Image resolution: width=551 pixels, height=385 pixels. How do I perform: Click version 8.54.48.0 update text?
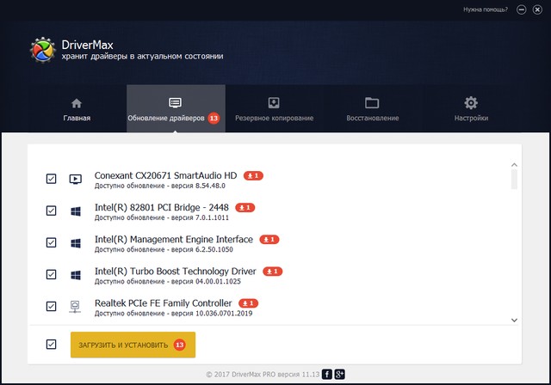[x=160, y=186]
